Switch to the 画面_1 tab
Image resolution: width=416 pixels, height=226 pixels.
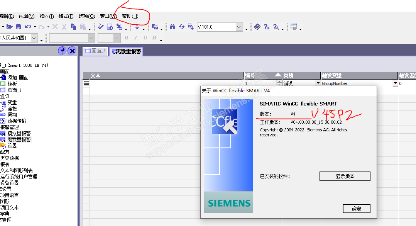pos(96,51)
